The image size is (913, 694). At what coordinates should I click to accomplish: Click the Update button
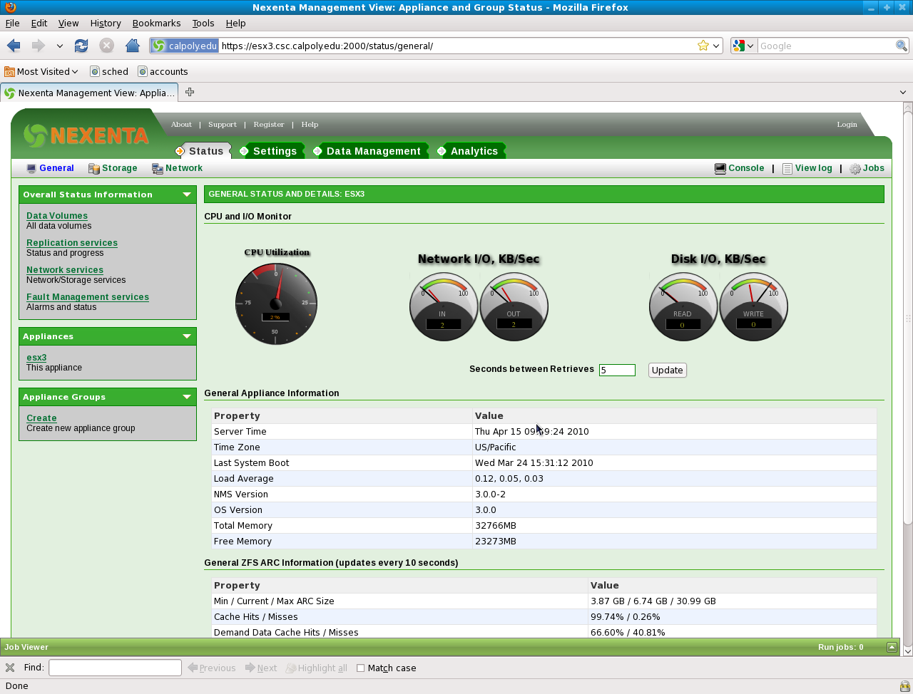coord(668,370)
